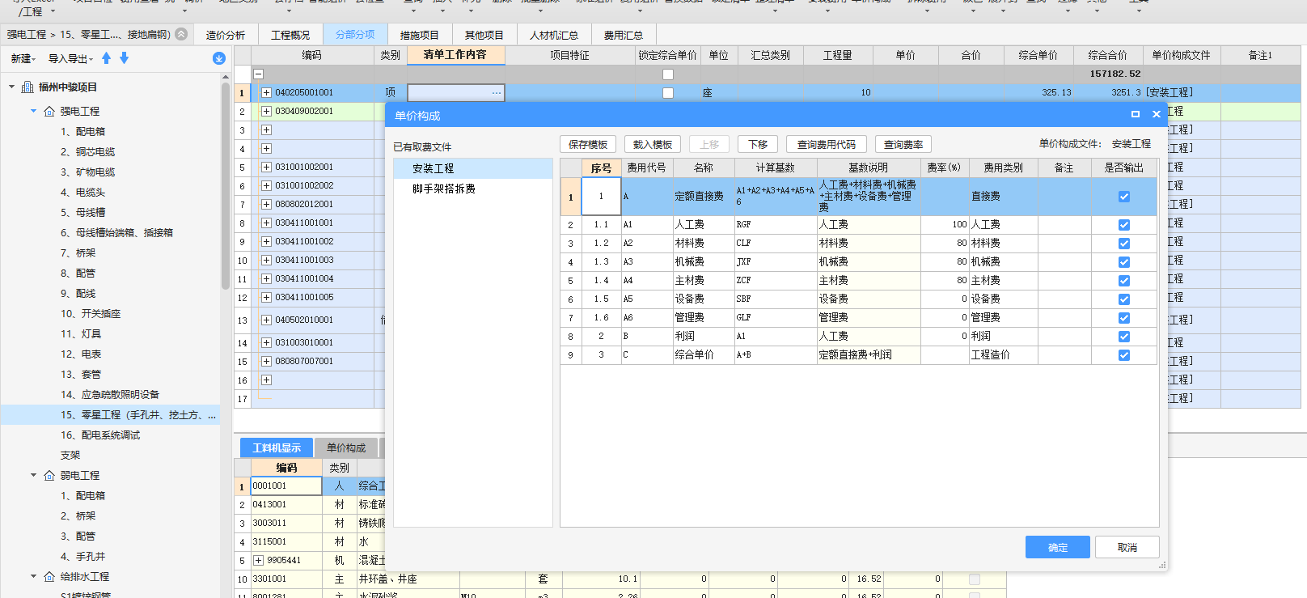
Task: Click the 0001001 code input cell
Action: (x=286, y=486)
